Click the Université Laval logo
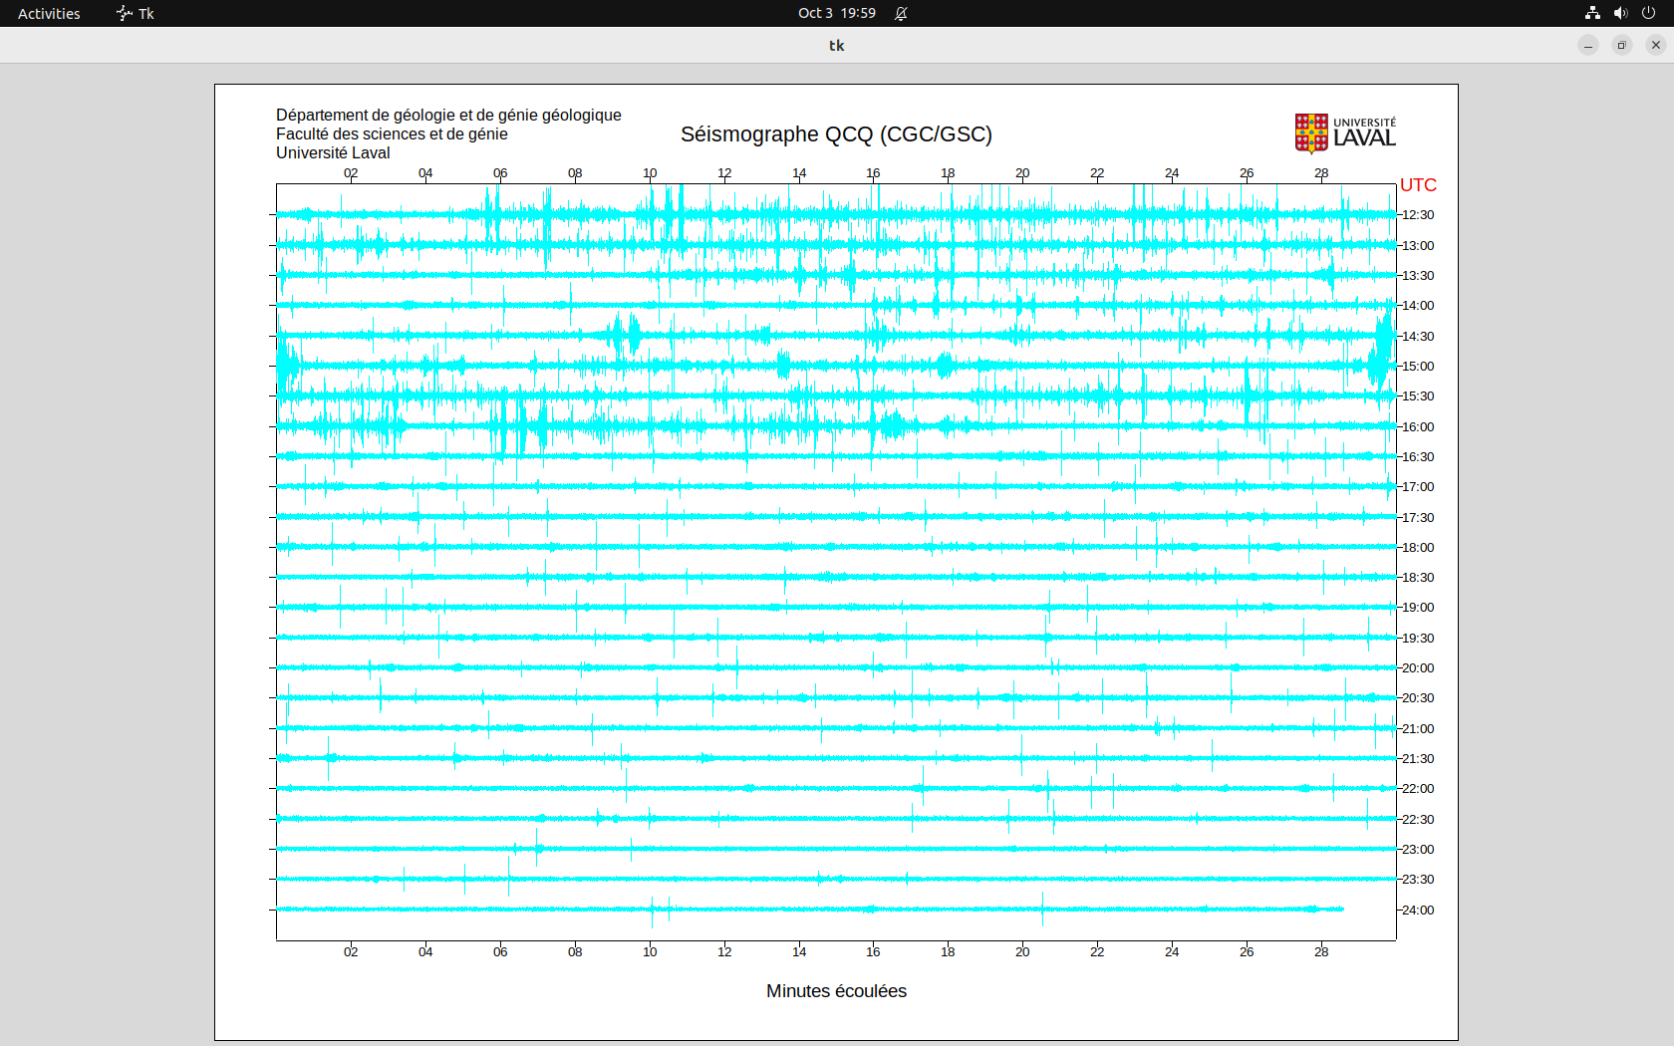The width and height of the screenshot is (1674, 1046). tap(1345, 133)
